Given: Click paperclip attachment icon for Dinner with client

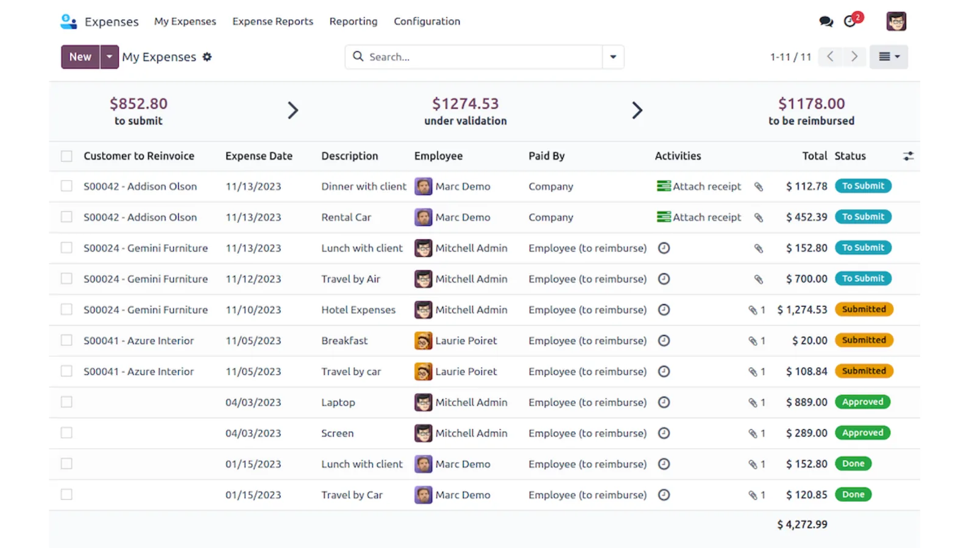Looking at the screenshot, I should (759, 186).
